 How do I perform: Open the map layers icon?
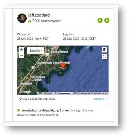(104, 49)
